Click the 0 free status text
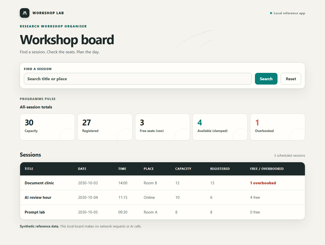This screenshot has height=245, width=325. tap(255, 212)
